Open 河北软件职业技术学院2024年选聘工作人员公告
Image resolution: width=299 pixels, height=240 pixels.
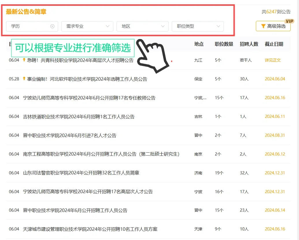pos(87,79)
